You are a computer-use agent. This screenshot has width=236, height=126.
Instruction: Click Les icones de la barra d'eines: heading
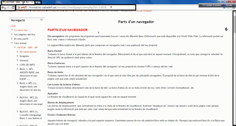coord(64,84)
